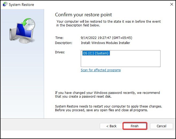This screenshot has width=176, height=139.
Task: Click the Drives label
Action: point(60,52)
